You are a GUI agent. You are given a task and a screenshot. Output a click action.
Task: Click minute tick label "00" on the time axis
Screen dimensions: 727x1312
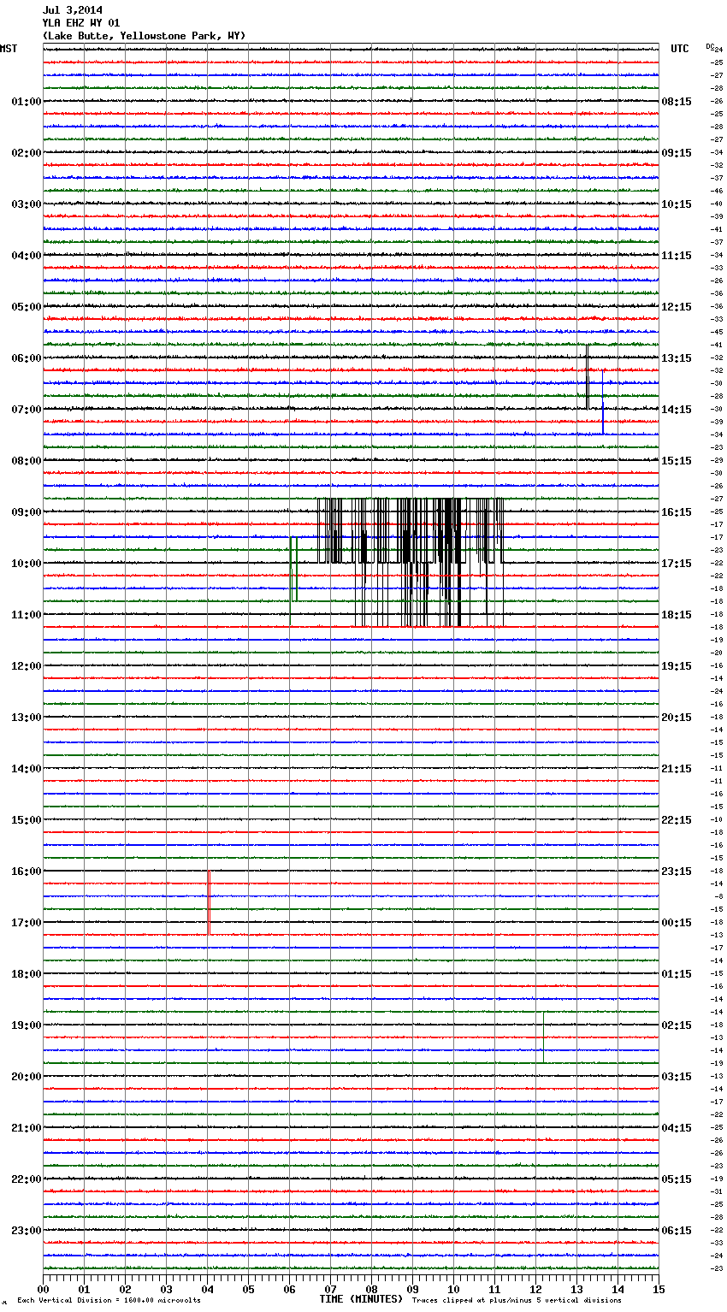click(x=43, y=1289)
